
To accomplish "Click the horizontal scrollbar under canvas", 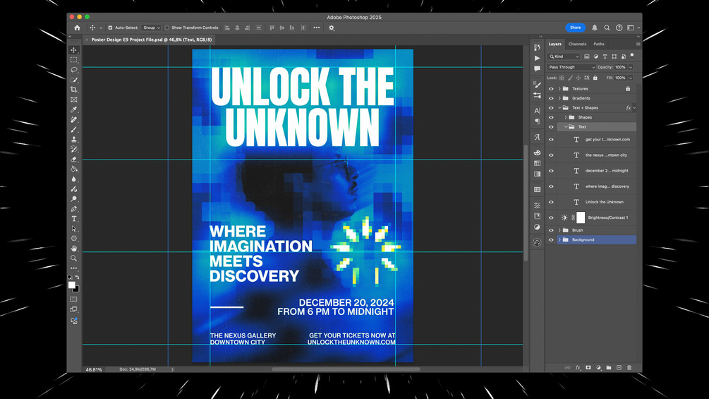I will 346,369.
